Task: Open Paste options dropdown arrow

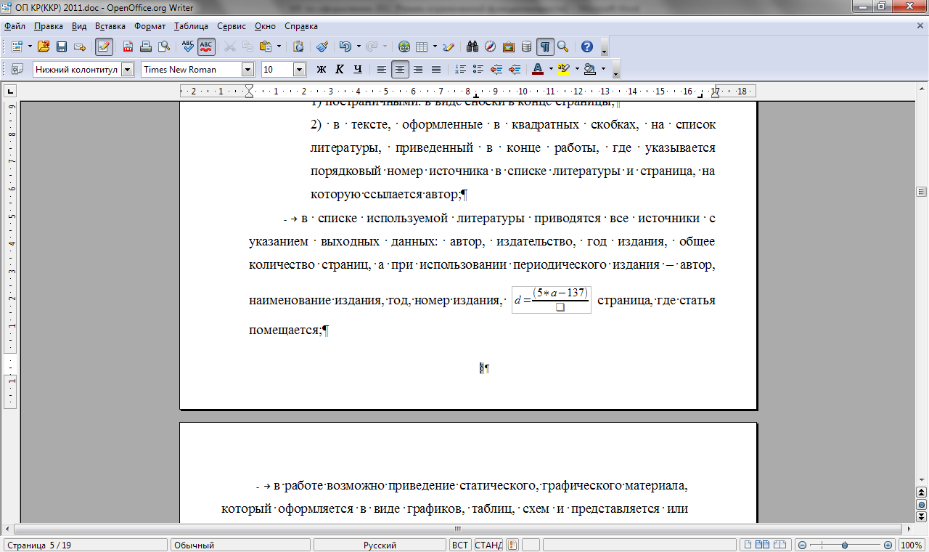Action: (x=279, y=46)
